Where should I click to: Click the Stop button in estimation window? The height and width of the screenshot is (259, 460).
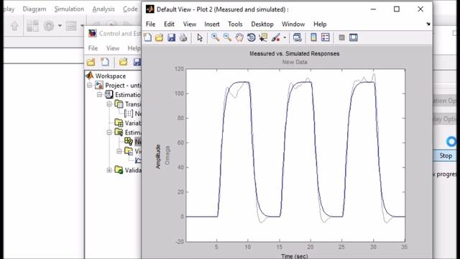[446, 155]
